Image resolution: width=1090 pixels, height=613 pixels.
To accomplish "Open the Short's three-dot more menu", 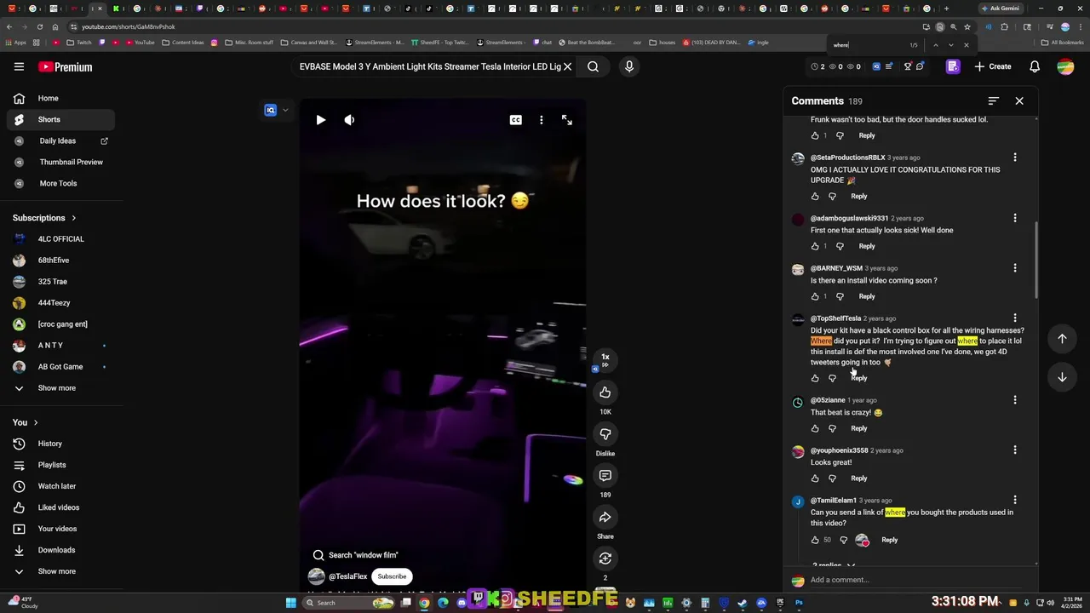I will coord(541,120).
